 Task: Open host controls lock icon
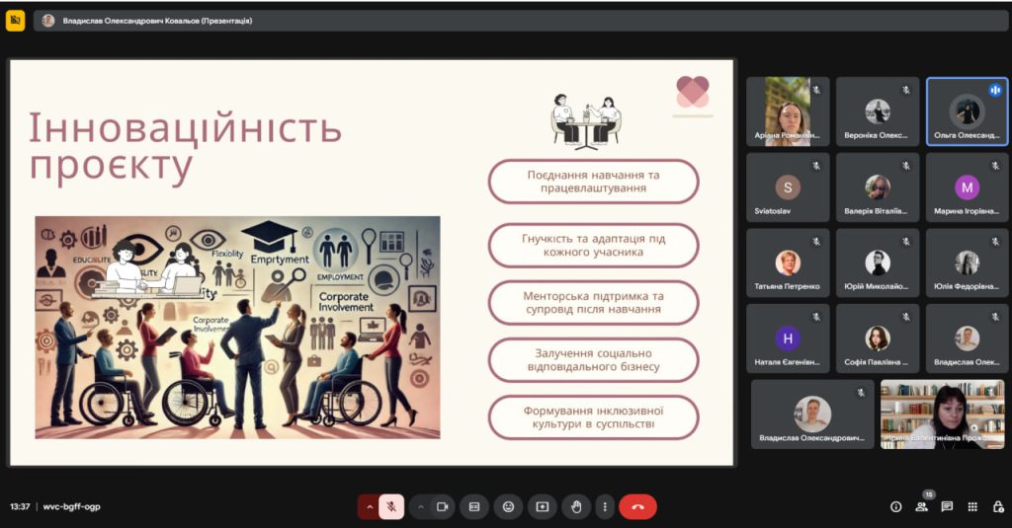[997, 506]
